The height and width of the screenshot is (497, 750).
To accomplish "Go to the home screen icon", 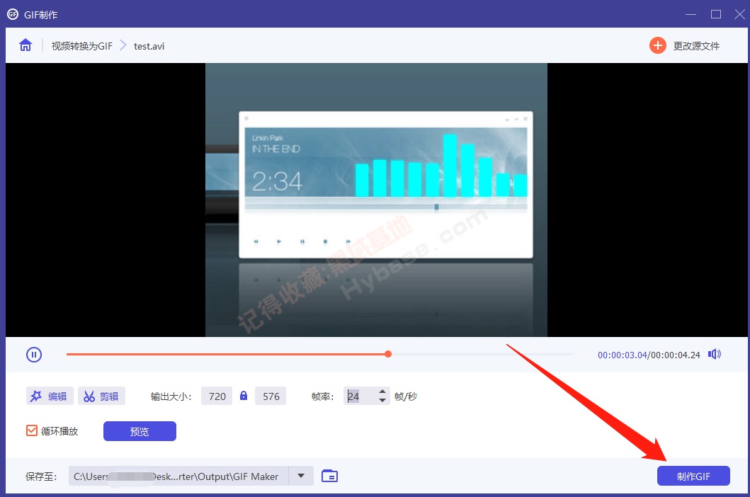I will [25, 45].
